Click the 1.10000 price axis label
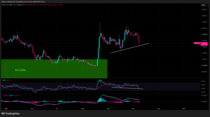210x117 pixels. point(204,59)
